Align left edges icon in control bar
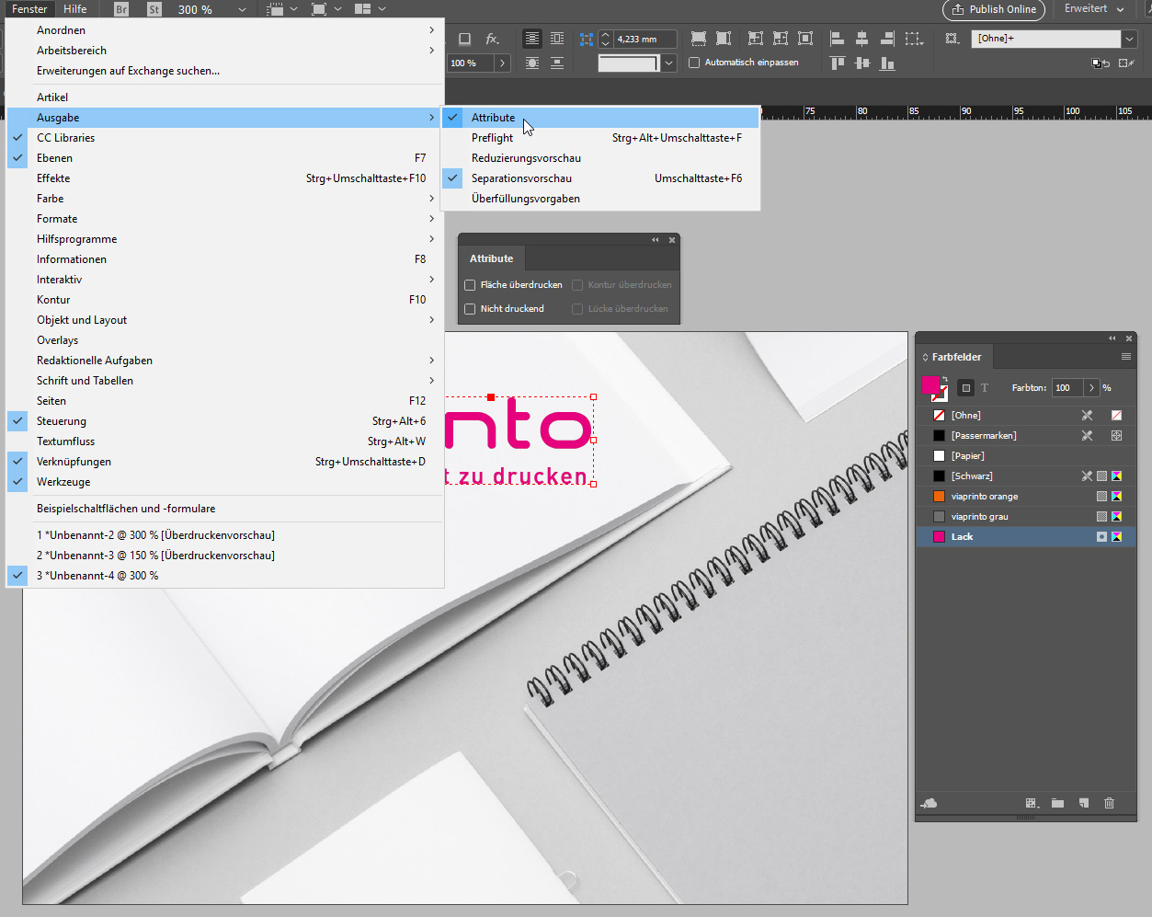The width and height of the screenshot is (1152, 917). click(x=837, y=39)
